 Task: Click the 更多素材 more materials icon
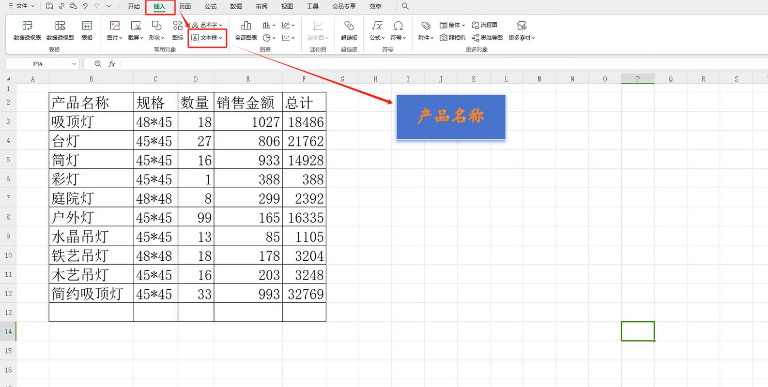(x=522, y=26)
